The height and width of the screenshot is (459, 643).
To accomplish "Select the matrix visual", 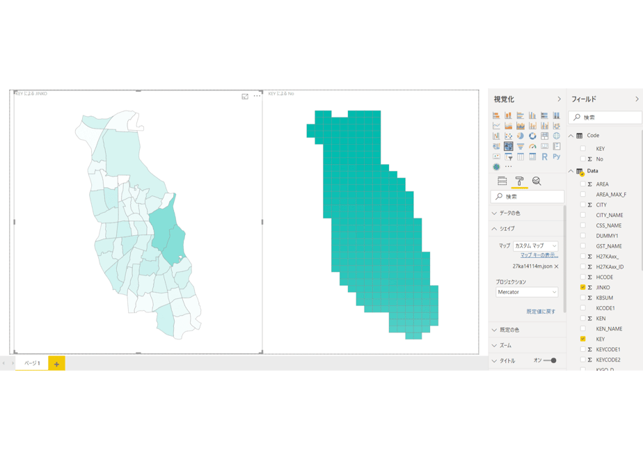I will click(x=532, y=156).
